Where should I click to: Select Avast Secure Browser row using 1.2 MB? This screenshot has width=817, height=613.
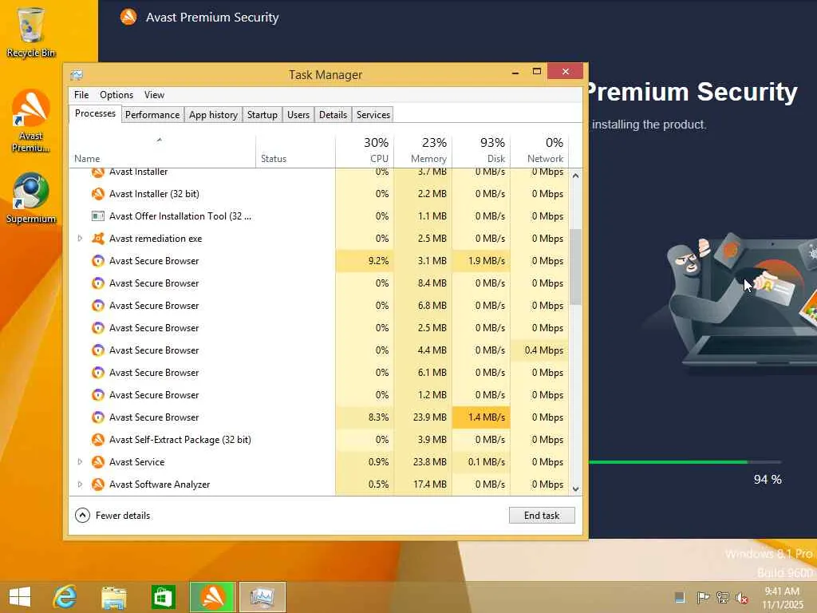319,394
